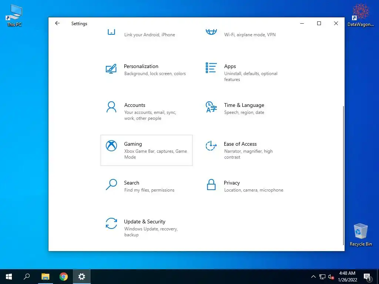Show hidden tray icons chevron
Image resolution: width=379 pixels, height=284 pixels.
pos(313,277)
